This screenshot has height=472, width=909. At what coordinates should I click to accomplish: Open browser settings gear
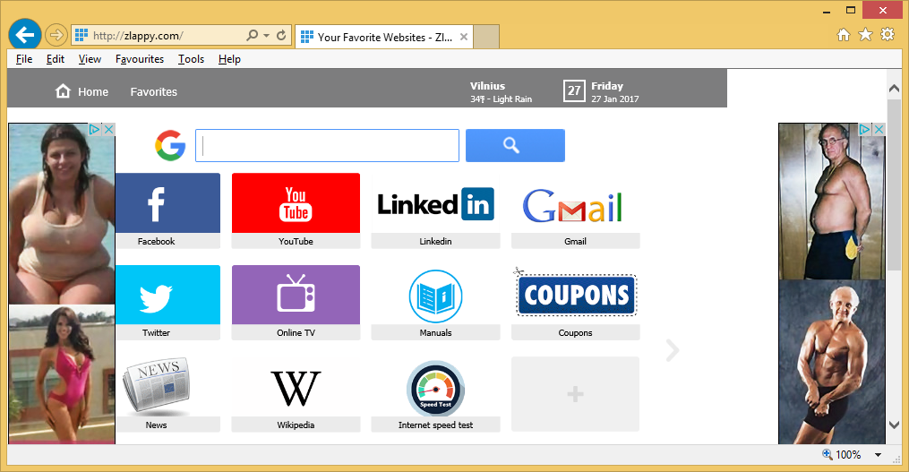tap(888, 34)
